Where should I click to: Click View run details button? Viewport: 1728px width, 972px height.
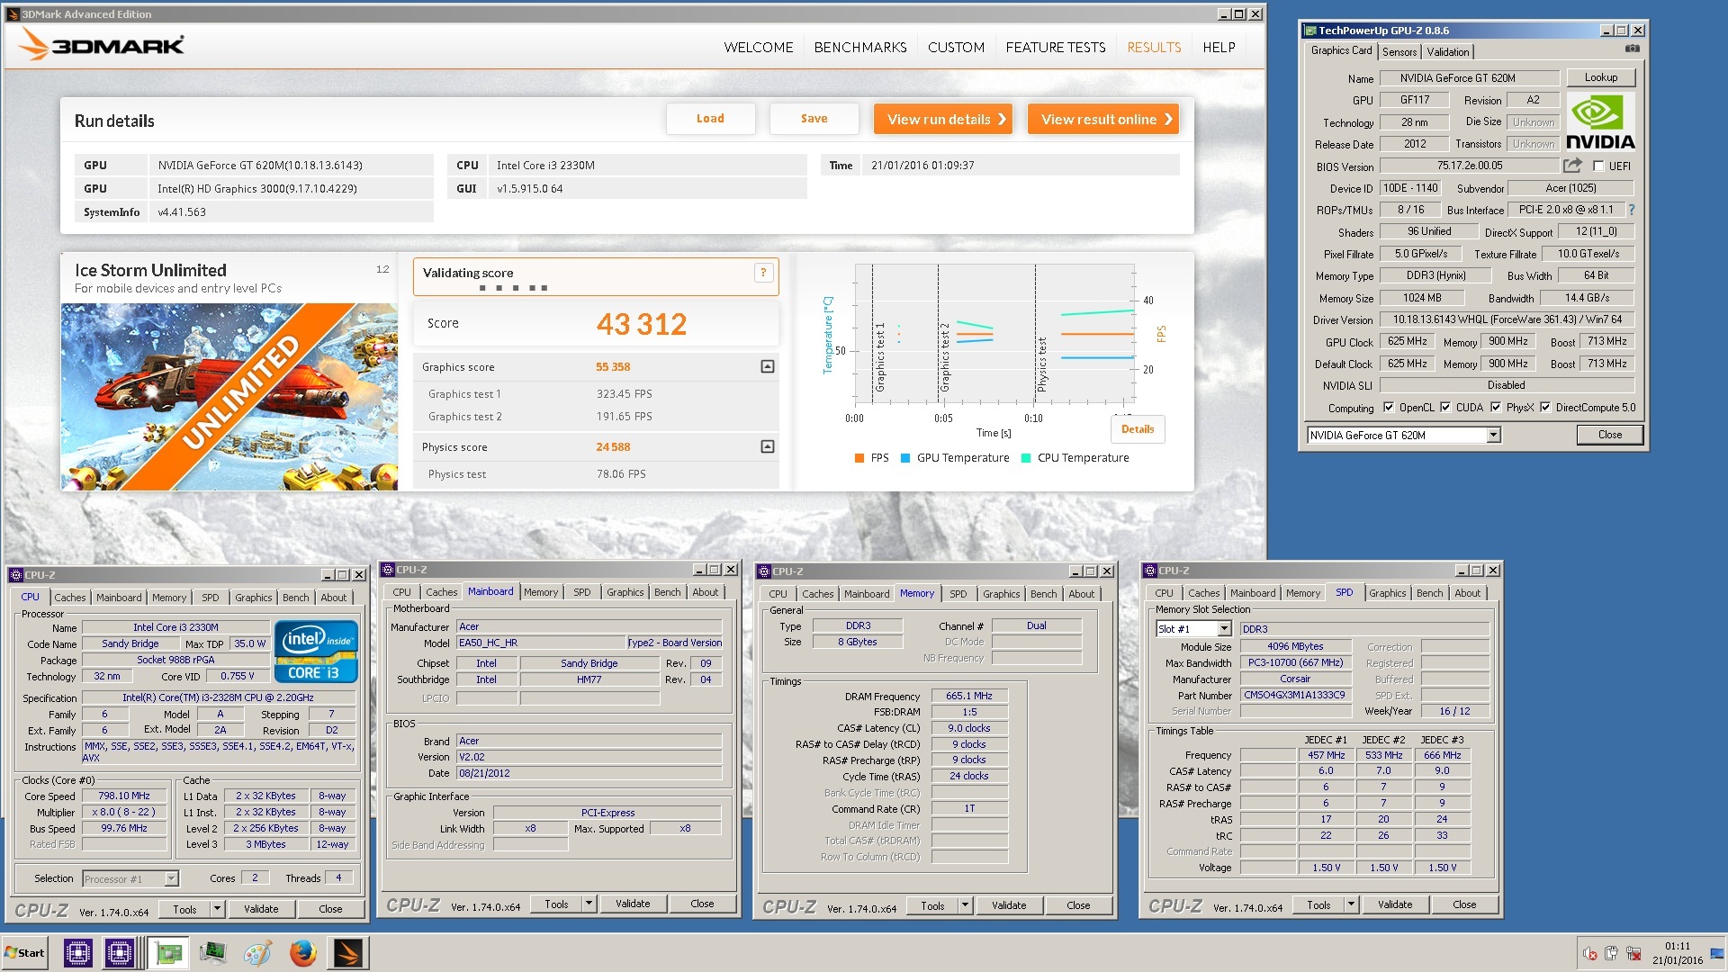coord(942,119)
